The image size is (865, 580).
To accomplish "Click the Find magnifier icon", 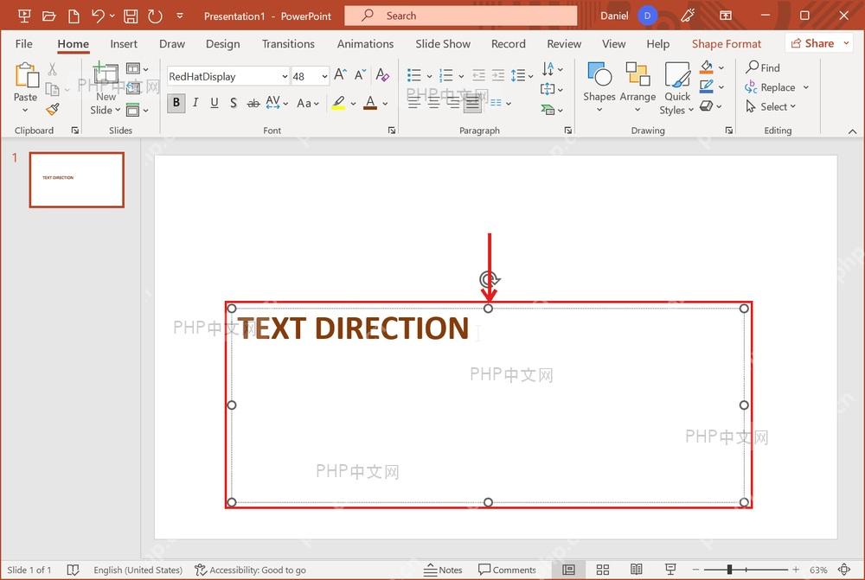I will 753,67.
